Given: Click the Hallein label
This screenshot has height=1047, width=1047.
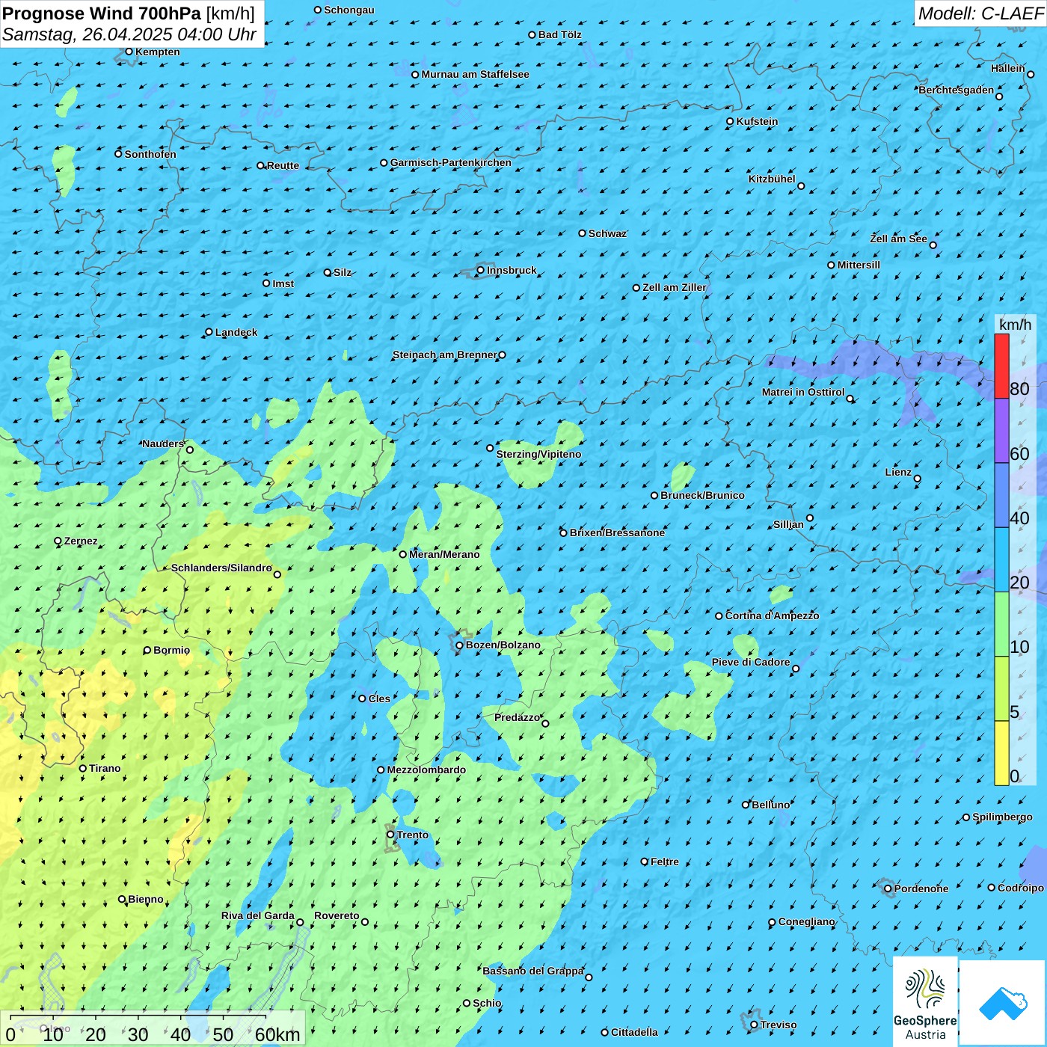Looking at the screenshot, I should pyautogui.click(x=1008, y=68).
